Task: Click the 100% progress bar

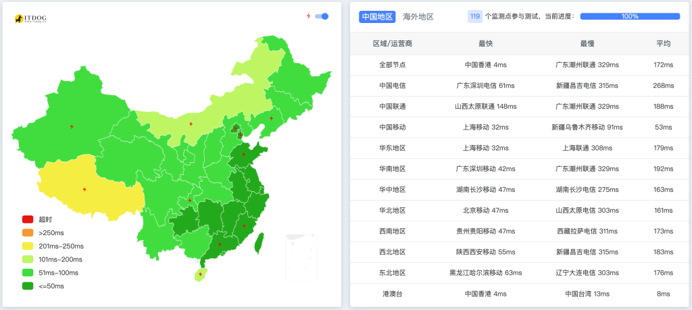Action: point(630,16)
